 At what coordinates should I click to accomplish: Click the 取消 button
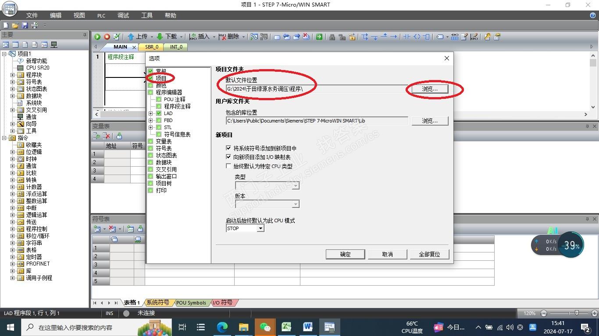click(387, 254)
